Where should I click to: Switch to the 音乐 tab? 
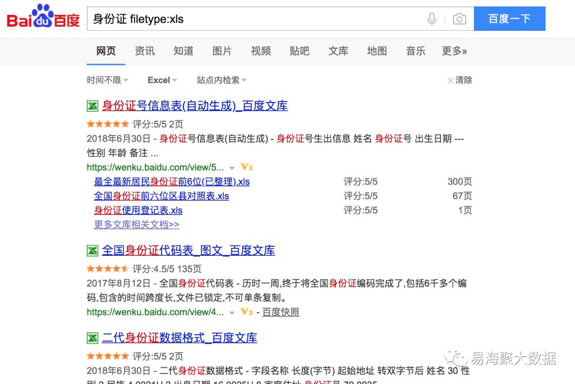[x=415, y=51]
